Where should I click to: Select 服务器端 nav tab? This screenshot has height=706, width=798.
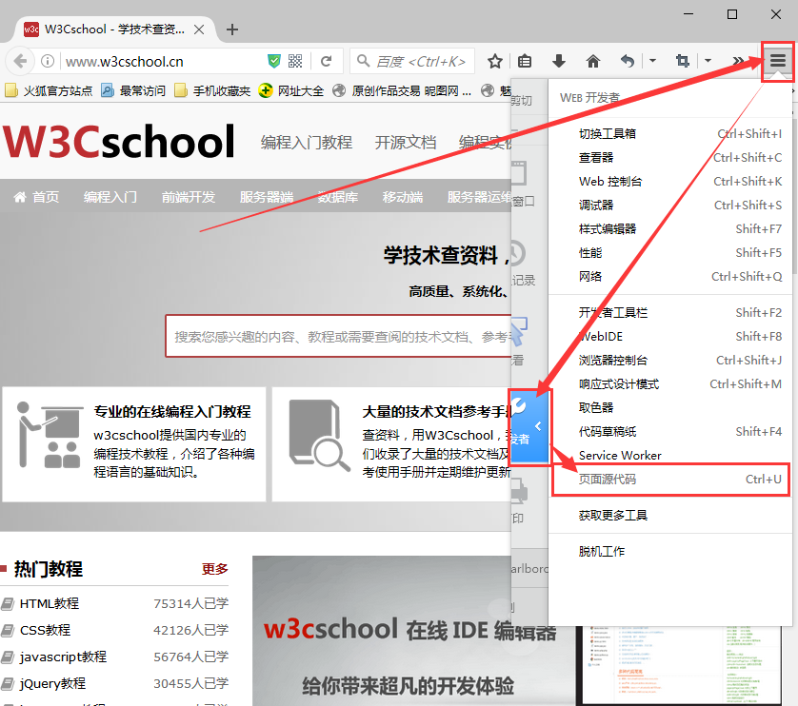tap(267, 197)
